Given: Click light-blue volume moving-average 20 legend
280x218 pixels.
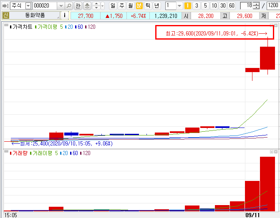Looking at the screenshot, I should [64, 153].
